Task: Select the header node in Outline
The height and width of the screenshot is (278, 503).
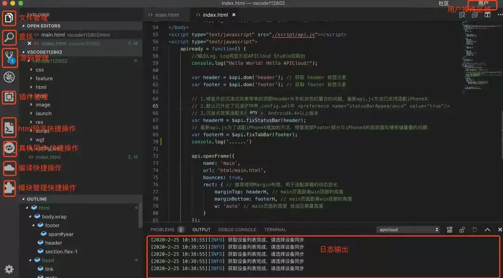Action: (x=54, y=243)
